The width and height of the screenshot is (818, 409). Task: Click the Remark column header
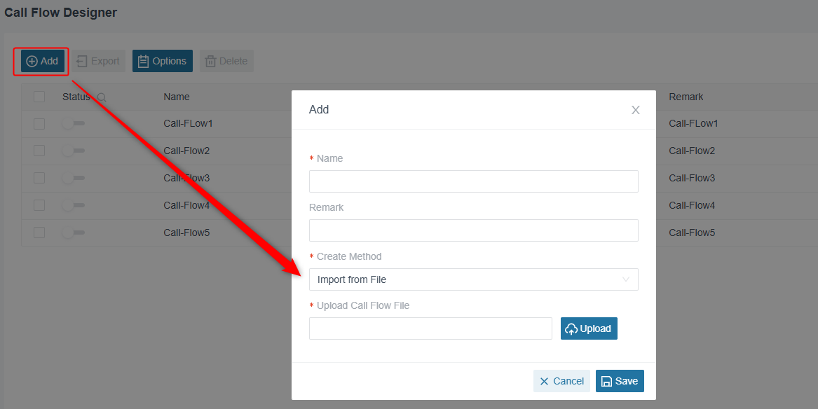[686, 97]
